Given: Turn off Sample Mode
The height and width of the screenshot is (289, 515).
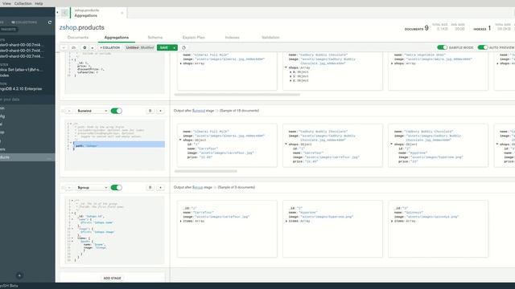Looking at the screenshot, I should click(442, 47).
